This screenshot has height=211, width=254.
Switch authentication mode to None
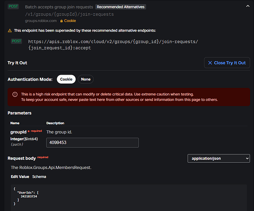86,79
